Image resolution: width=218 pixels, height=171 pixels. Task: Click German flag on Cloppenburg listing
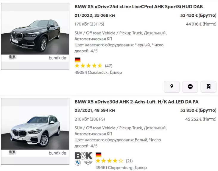click(98, 155)
